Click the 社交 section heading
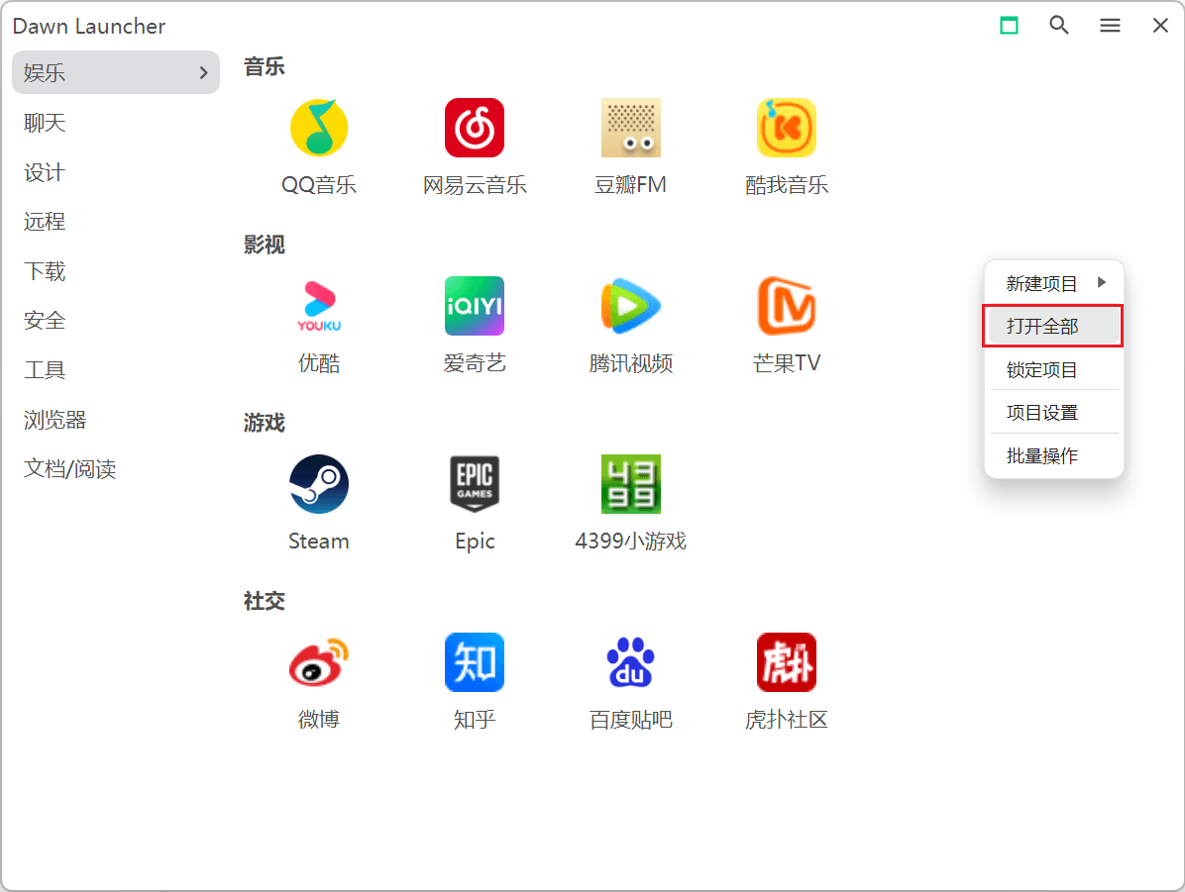 (x=265, y=601)
